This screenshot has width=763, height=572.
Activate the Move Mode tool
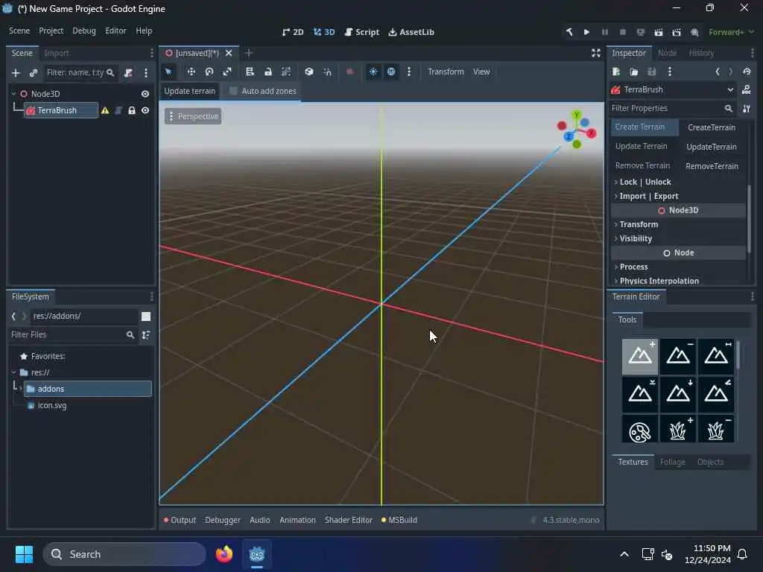point(191,72)
